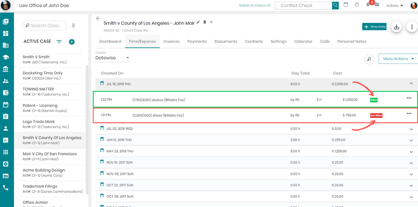Image resolution: width=418 pixels, height=207 pixels.
Task: Click the search magnifier circle above More Actions
Action: click(x=369, y=59)
